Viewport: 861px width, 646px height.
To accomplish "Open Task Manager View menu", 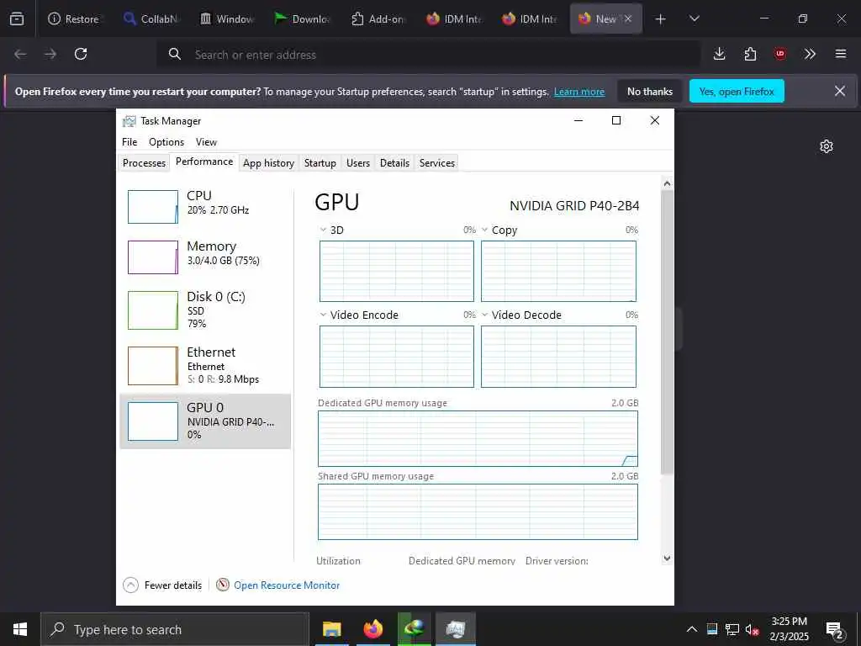I will tap(206, 141).
